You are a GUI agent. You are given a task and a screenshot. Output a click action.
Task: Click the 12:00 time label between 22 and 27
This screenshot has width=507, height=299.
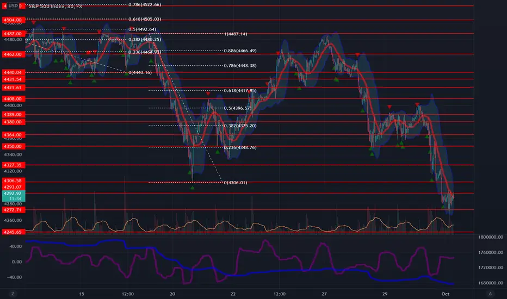(280, 294)
